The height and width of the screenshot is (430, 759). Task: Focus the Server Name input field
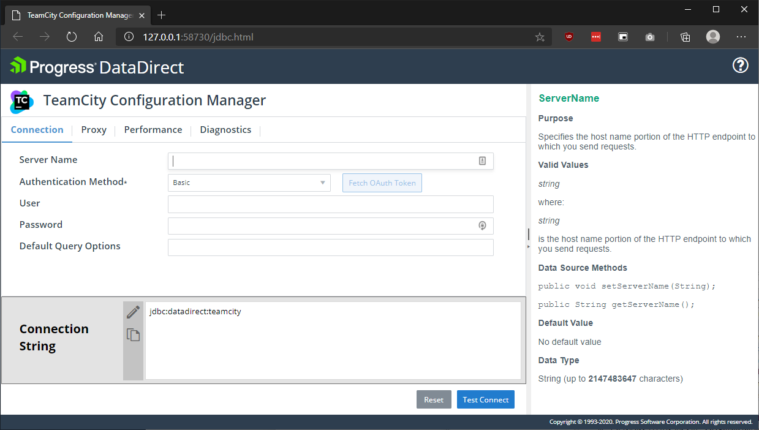point(322,161)
